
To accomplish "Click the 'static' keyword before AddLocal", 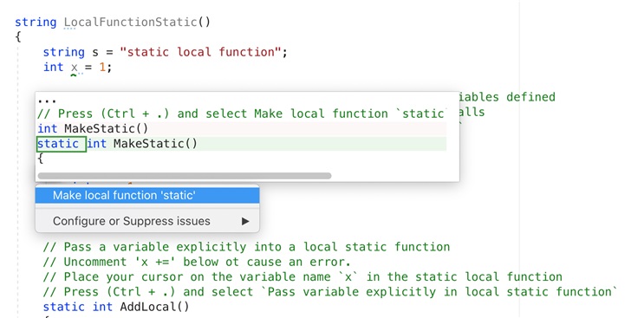I will [x=64, y=307].
